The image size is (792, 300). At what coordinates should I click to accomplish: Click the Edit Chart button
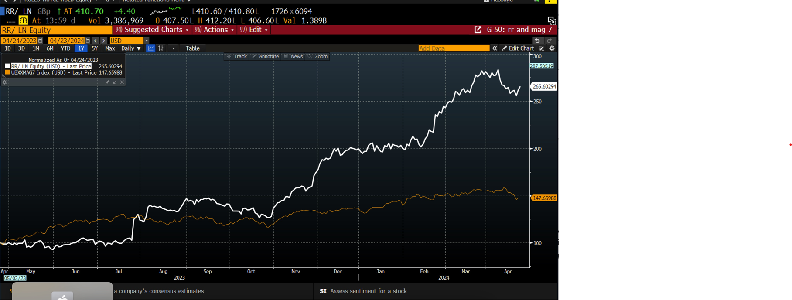pyautogui.click(x=518, y=48)
